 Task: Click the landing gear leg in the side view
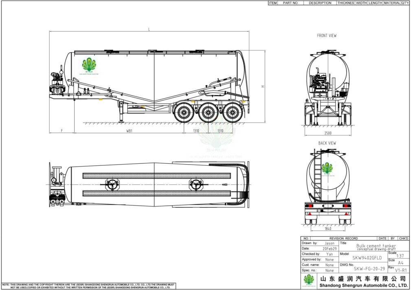coord(121,111)
